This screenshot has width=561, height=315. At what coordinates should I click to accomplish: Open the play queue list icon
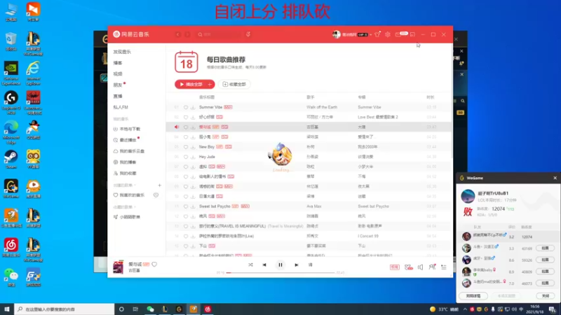(444, 267)
